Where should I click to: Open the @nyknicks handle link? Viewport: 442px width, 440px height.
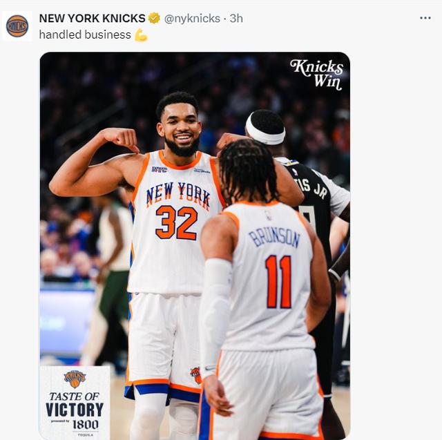click(x=191, y=18)
